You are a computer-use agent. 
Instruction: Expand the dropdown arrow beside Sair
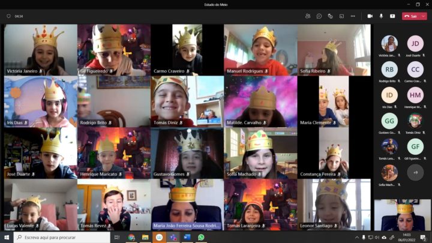pyautogui.click(x=424, y=16)
